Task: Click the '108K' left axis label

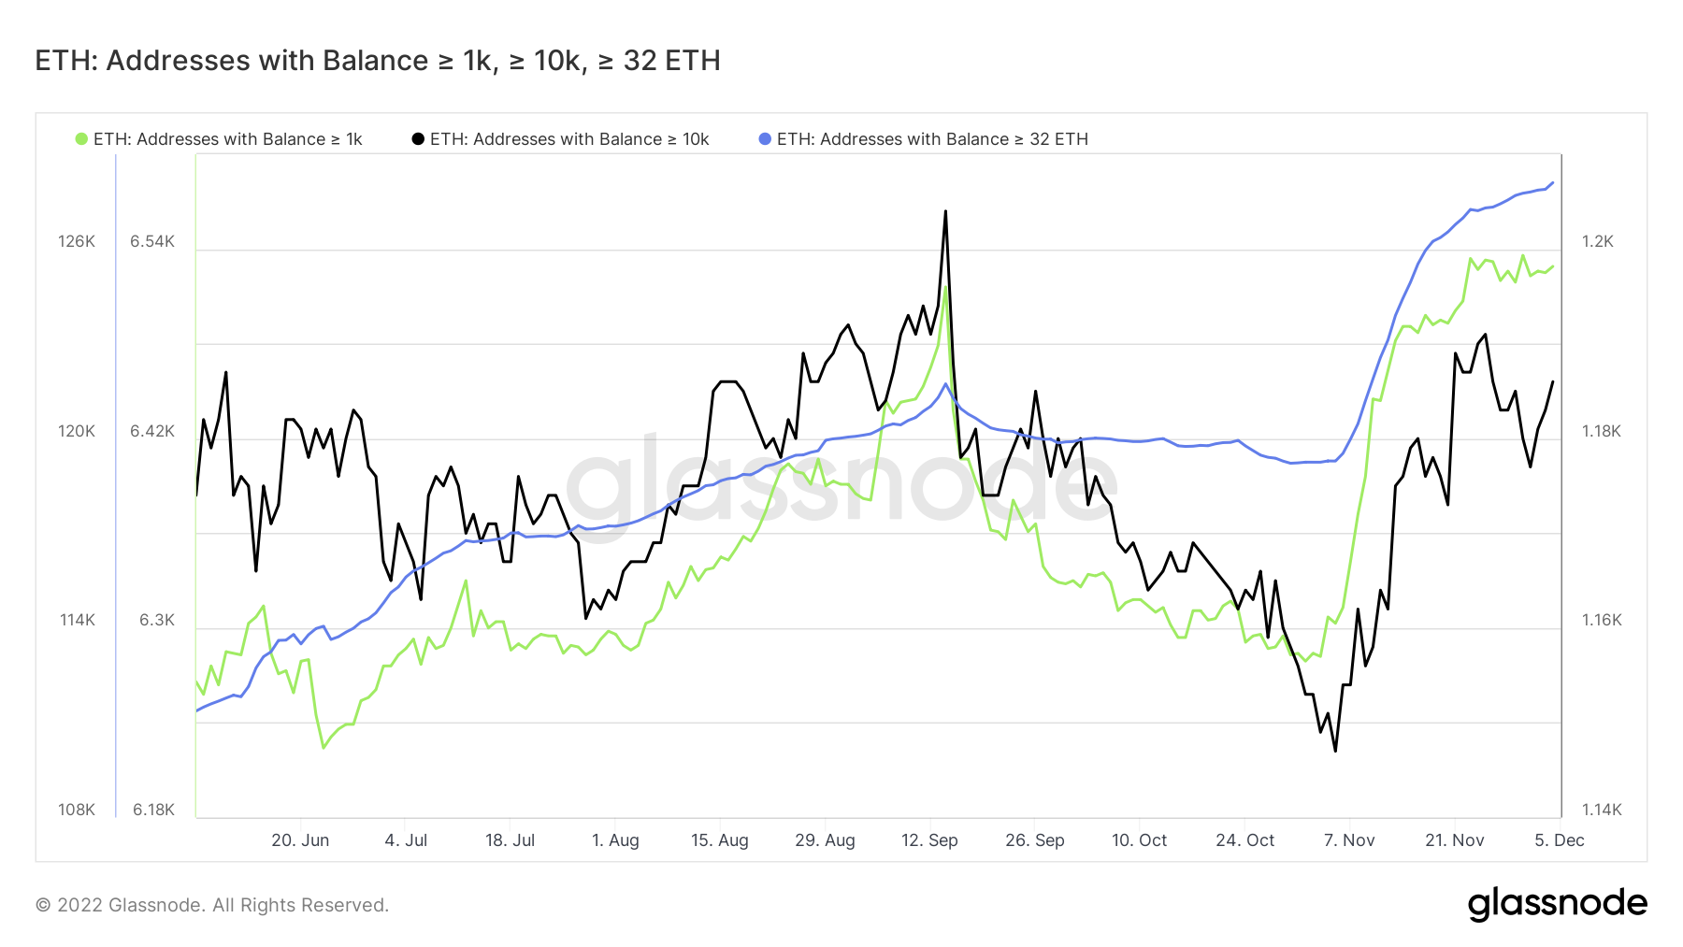Action: click(x=77, y=810)
